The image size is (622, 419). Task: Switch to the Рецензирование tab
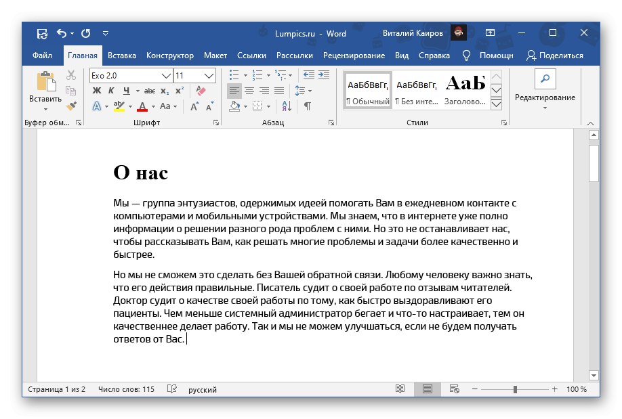[x=354, y=56]
